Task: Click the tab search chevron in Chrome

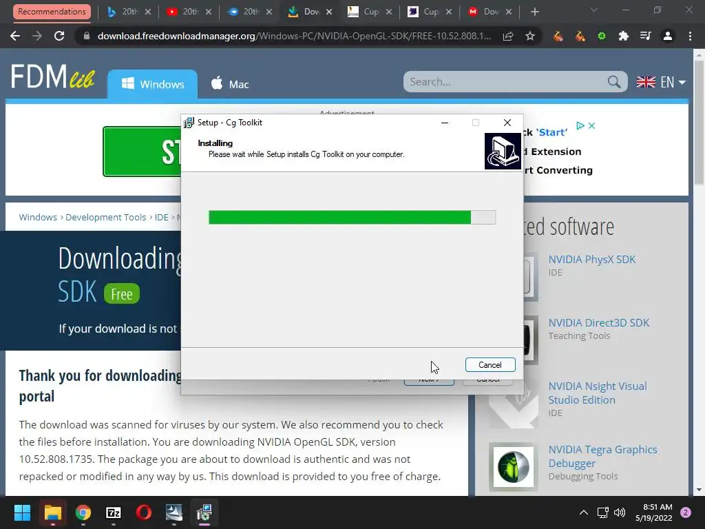Action: click(x=594, y=10)
